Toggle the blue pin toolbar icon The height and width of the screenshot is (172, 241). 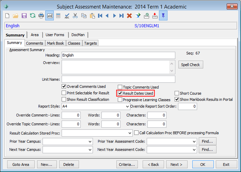(x=163, y=16)
